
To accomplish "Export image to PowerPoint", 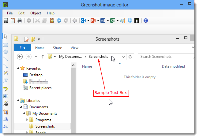I will click(x=93, y=21).
